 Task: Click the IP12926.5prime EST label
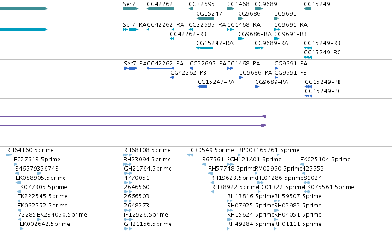[146, 215]
